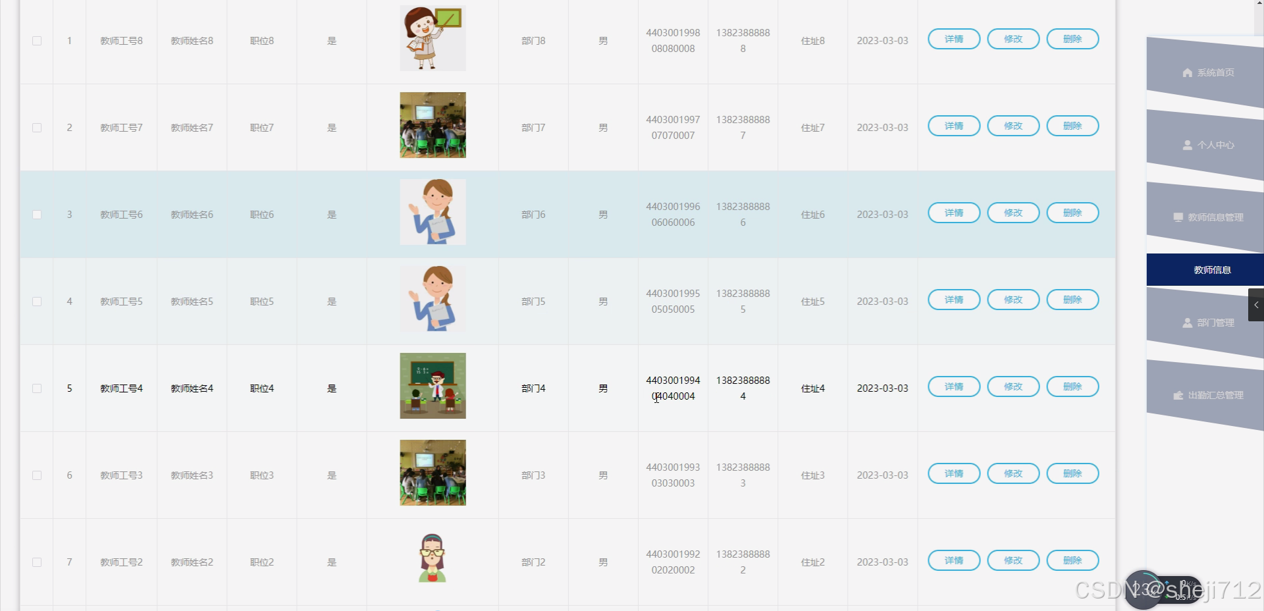Viewport: 1264px width, 611px height.
Task: Toggle the checkbox for 教师工号2 row
Action: [x=37, y=562]
